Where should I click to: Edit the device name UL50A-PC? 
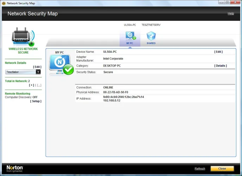click(x=218, y=52)
